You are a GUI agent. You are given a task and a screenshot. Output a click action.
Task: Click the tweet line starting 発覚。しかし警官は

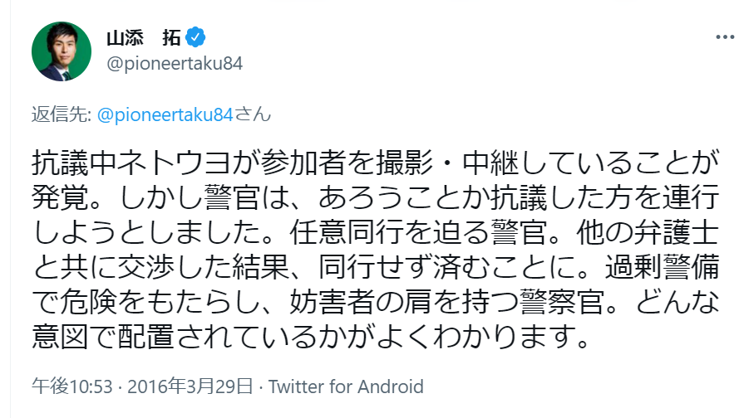pyautogui.click(x=374, y=197)
